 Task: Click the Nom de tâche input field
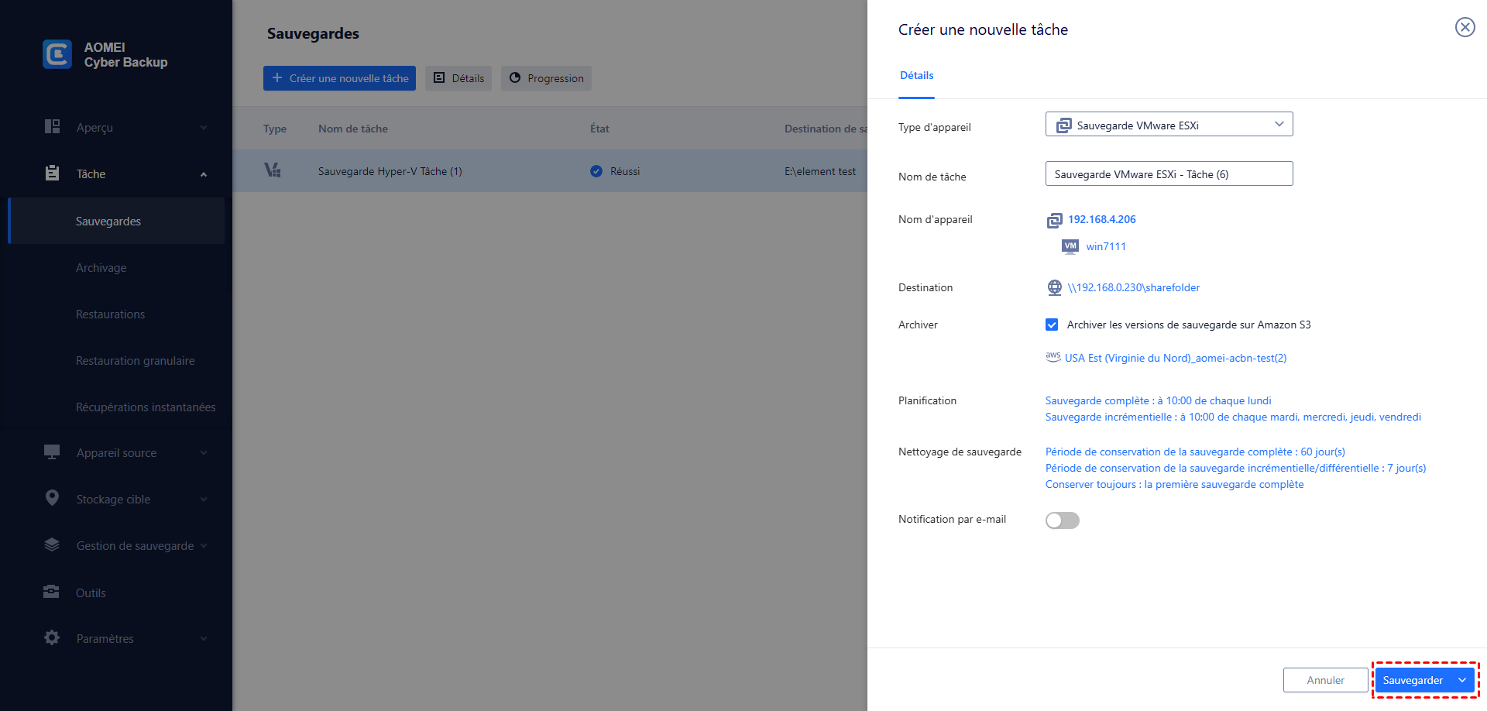click(x=1169, y=174)
